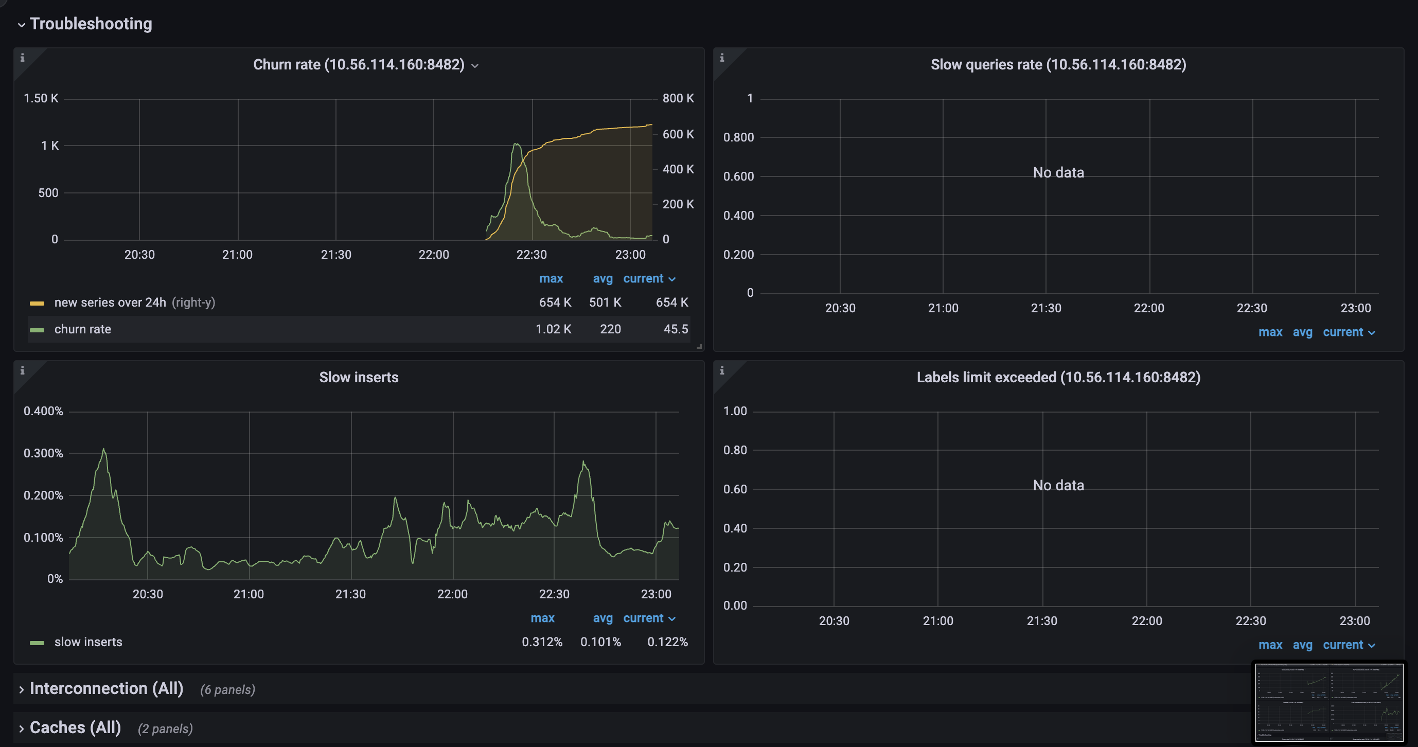Click info icon on Labels limit exceeded panel

click(722, 370)
